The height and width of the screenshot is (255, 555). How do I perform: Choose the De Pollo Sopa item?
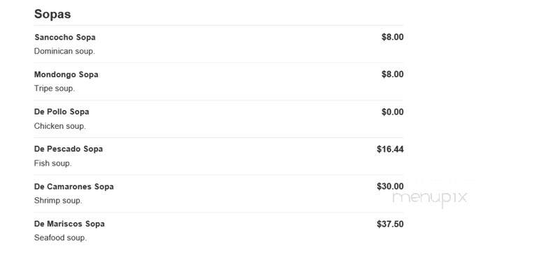click(62, 111)
